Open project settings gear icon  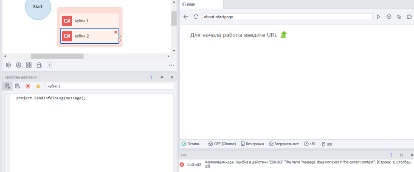click(8, 65)
